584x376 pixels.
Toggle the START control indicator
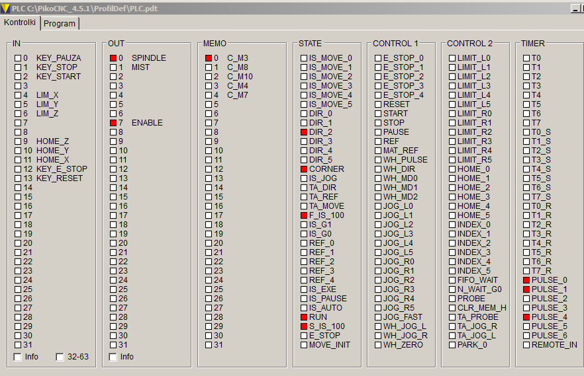coord(378,114)
